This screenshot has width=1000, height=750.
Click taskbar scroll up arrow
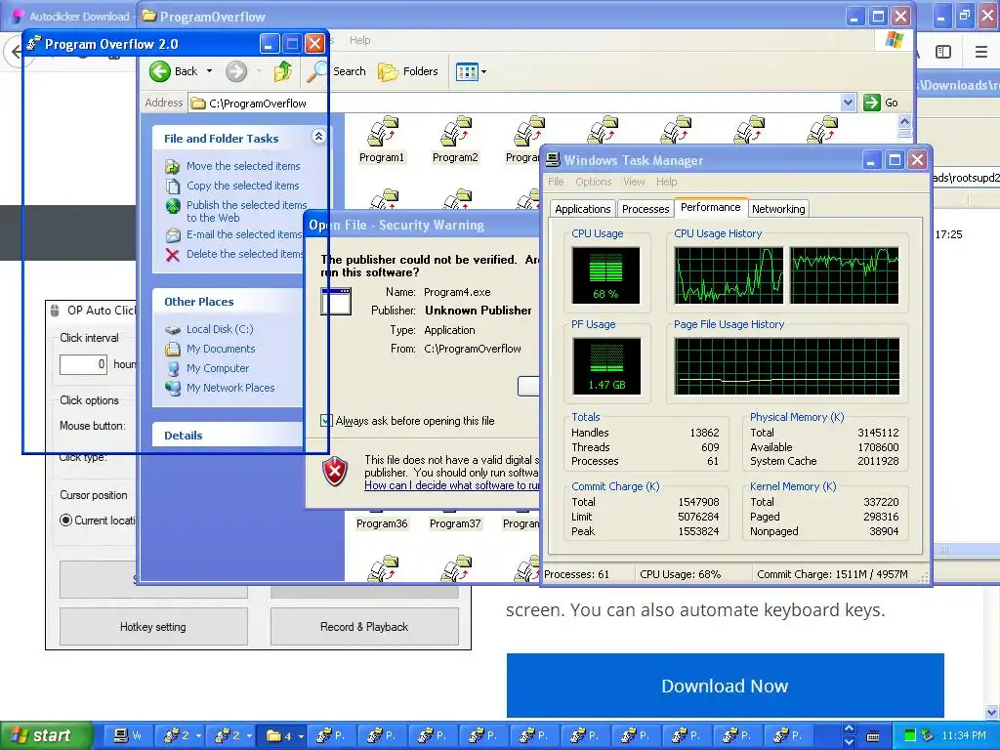click(849, 729)
